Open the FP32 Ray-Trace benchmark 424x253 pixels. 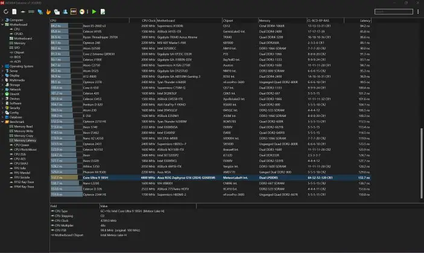pos(24,182)
